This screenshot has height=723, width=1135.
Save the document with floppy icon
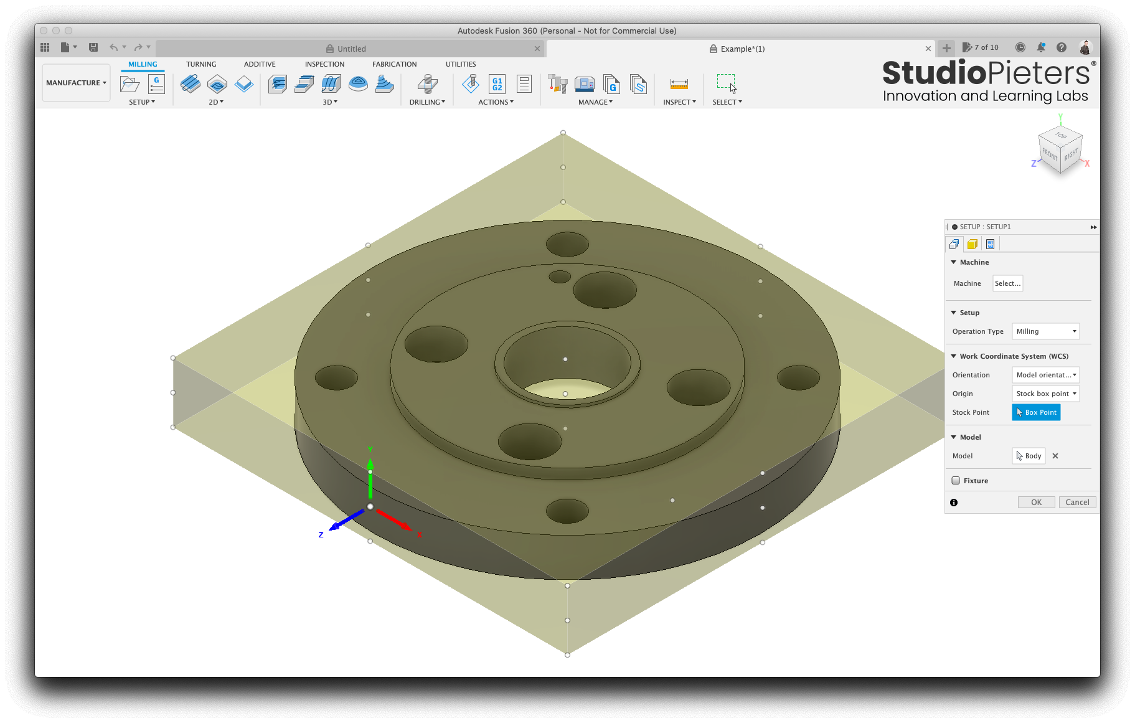point(93,47)
